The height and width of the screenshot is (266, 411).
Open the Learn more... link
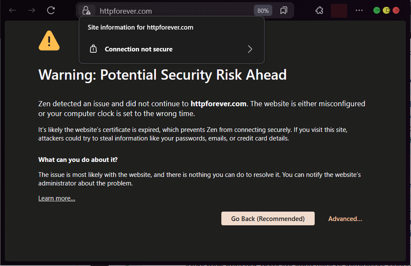57,198
